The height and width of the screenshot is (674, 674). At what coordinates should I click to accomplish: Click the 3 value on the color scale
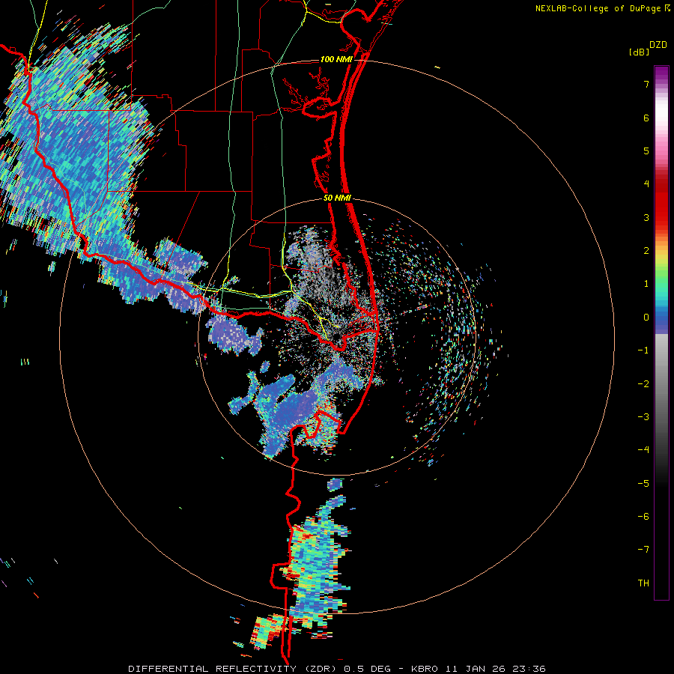pyautogui.click(x=646, y=217)
